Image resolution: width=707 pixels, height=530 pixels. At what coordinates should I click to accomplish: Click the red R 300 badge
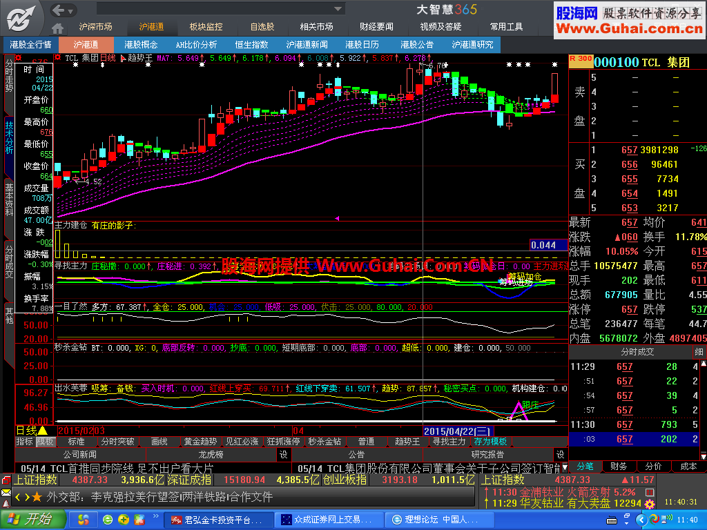pos(581,59)
